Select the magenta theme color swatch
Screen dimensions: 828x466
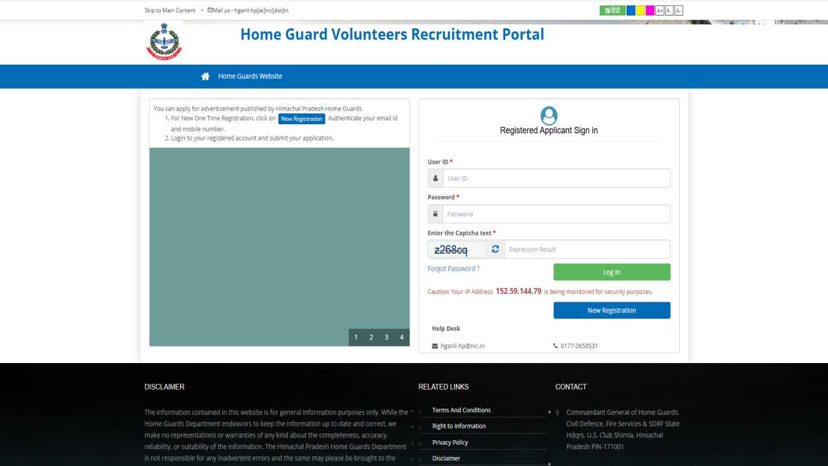pyautogui.click(x=649, y=10)
